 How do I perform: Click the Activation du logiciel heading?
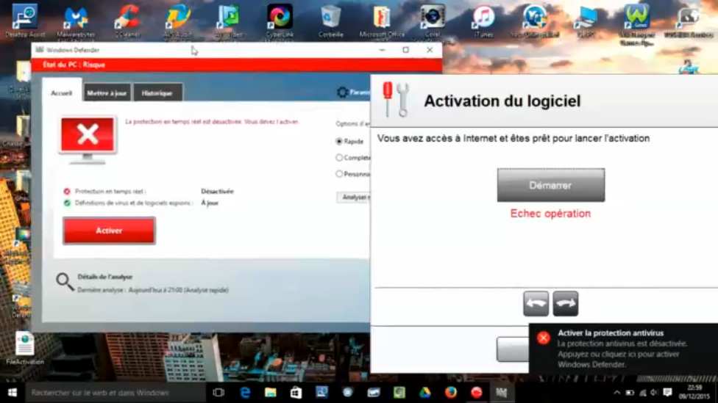coord(502,101)
